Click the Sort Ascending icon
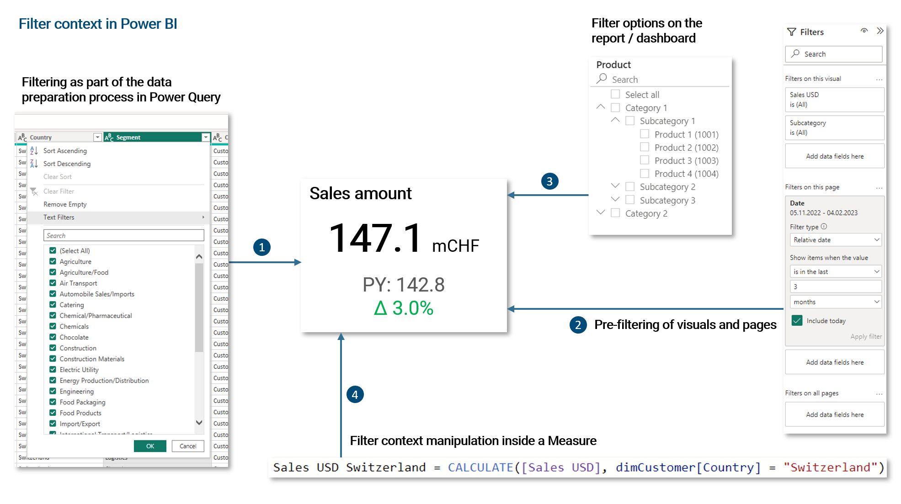The height and width of the screenshot is (504, 901). tap(34, 151)
